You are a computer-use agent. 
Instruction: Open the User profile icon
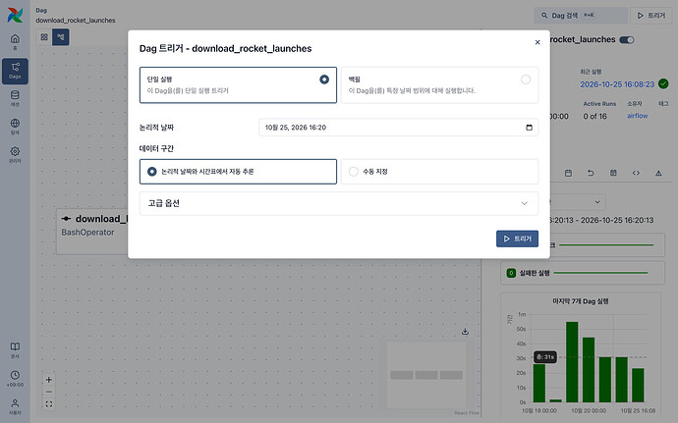15,406
